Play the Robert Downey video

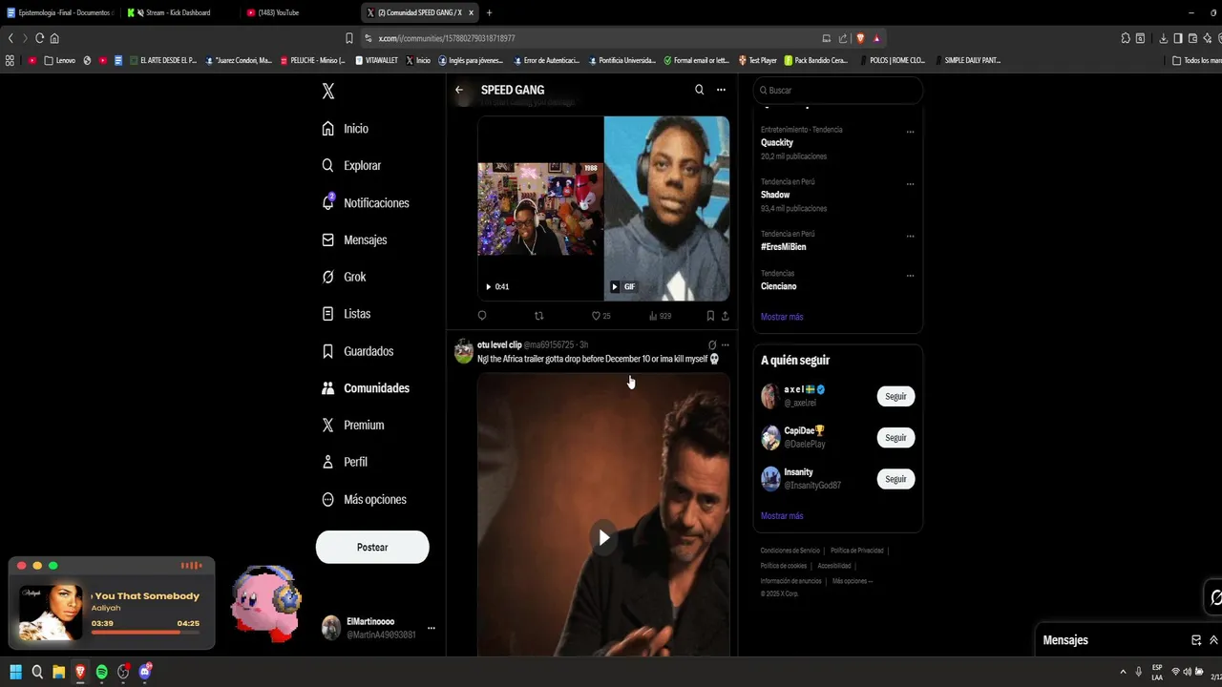(603, 537)
